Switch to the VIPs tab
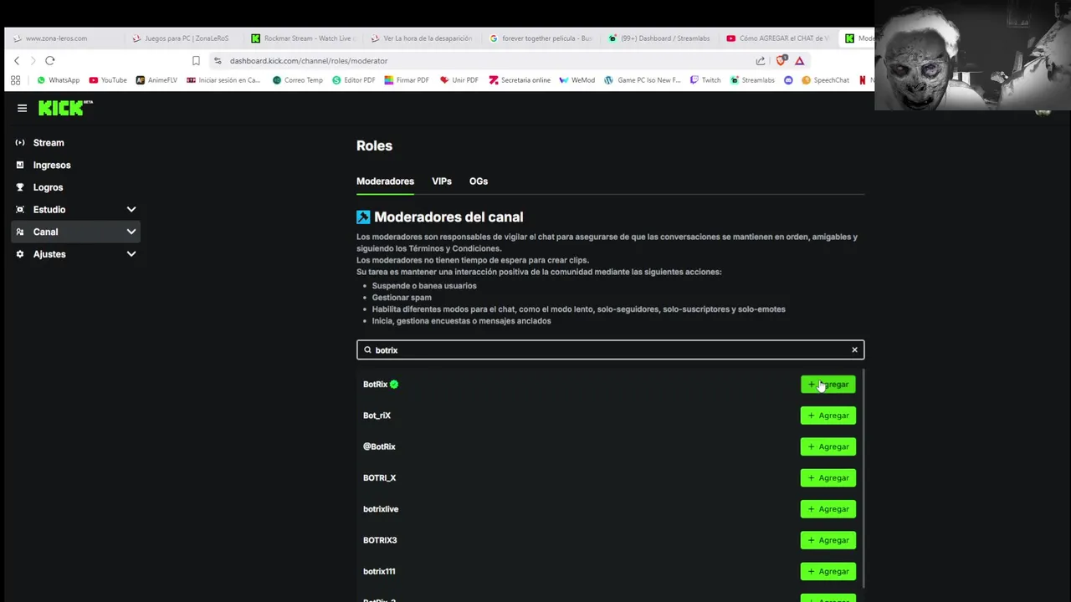 click(442, 181)
